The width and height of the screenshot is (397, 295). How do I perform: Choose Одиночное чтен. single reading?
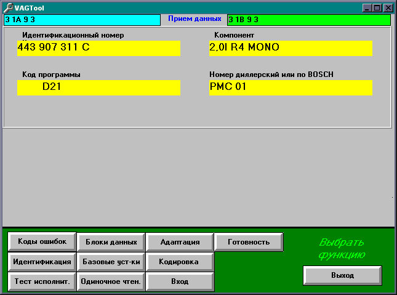pyautogui.click(x=111, y=281)
